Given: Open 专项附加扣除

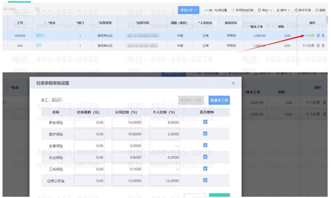Looking at the screenshot, I should click(242, 10).
